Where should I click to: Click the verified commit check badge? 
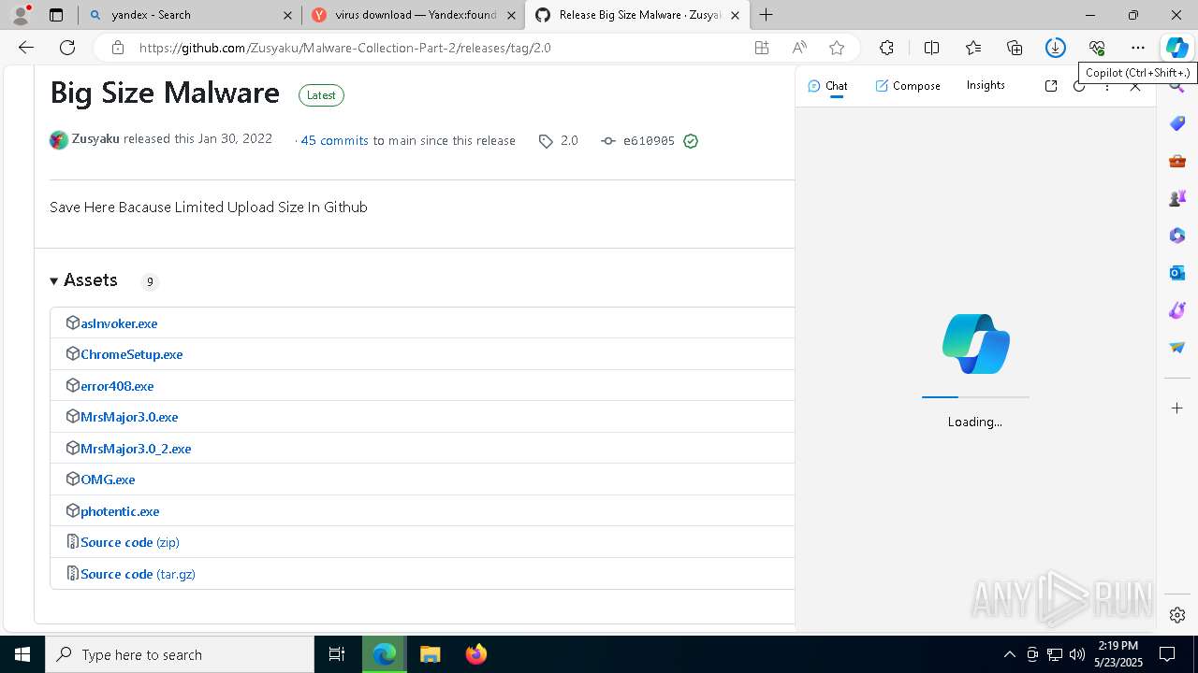[x=691, y=141]
